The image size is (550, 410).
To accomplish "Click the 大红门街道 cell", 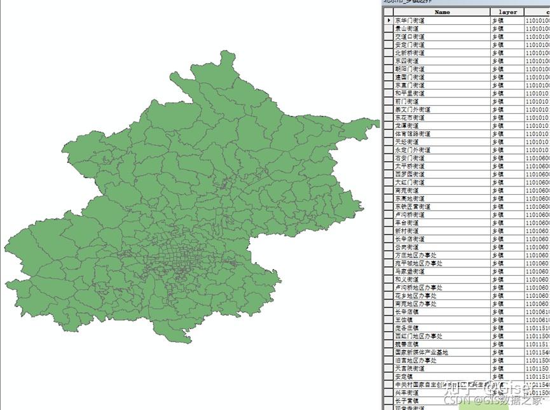I will [442, 182].
